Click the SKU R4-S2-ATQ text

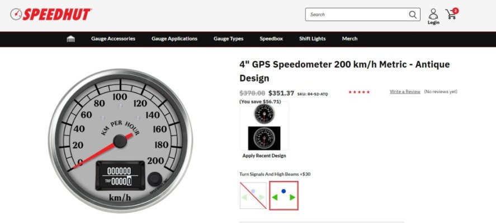click(x=313, y=94)
